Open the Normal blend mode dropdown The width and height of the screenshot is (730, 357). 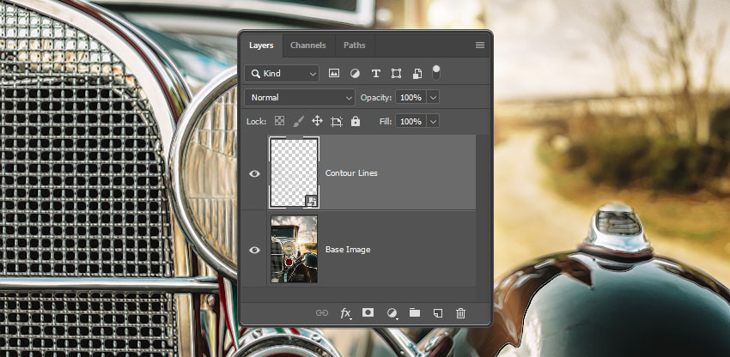point(300,97)
